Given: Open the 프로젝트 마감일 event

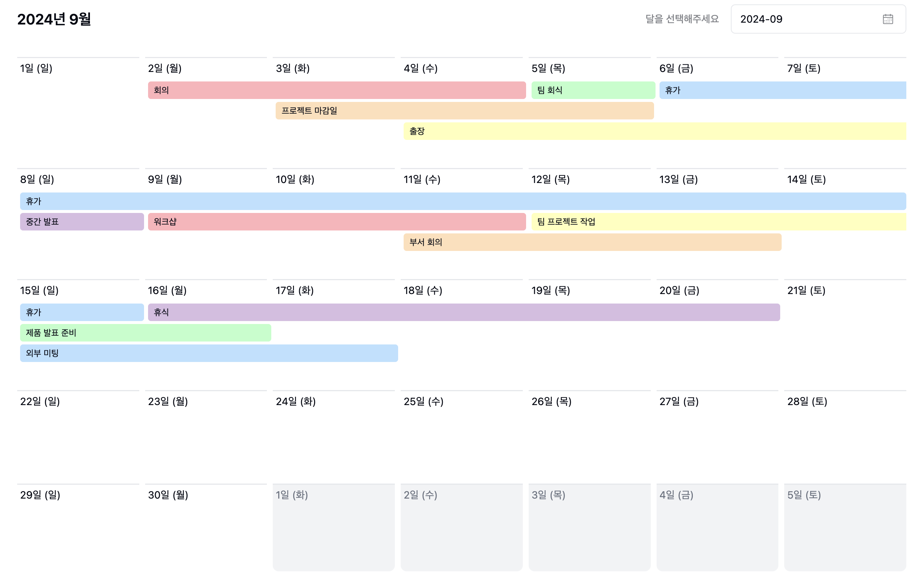Looking at the screenshot, I should pyautogui.click(x=464, y=110).
